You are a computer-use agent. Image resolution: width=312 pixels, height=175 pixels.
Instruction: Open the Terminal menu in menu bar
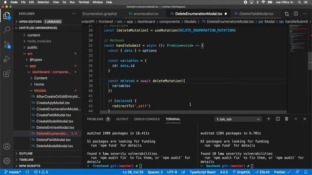83,2
